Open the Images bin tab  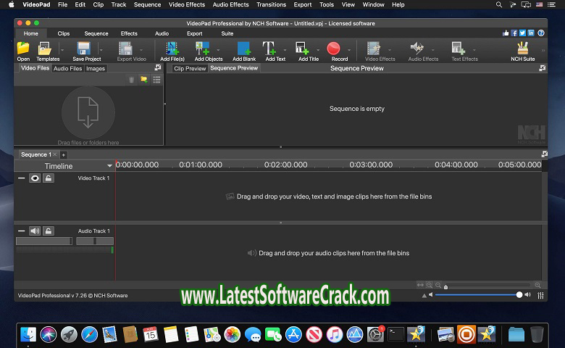(96, 69)
